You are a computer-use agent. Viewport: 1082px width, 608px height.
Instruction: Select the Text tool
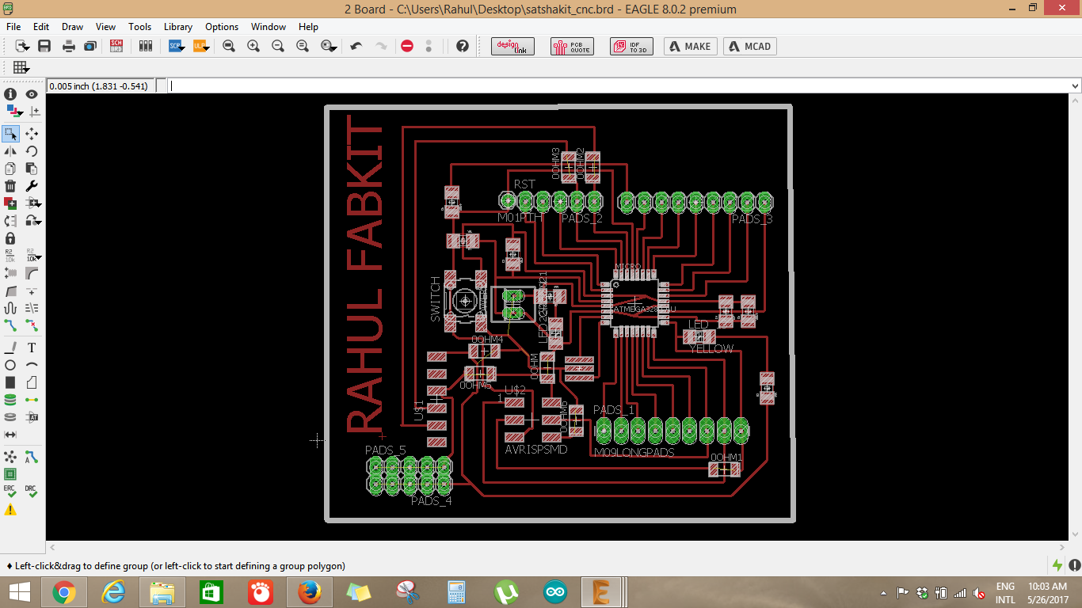pyautogui.click(x=32, y=348)
